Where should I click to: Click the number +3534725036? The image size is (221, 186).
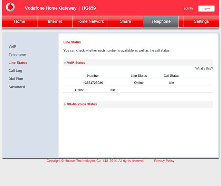[x=93, y=83]
